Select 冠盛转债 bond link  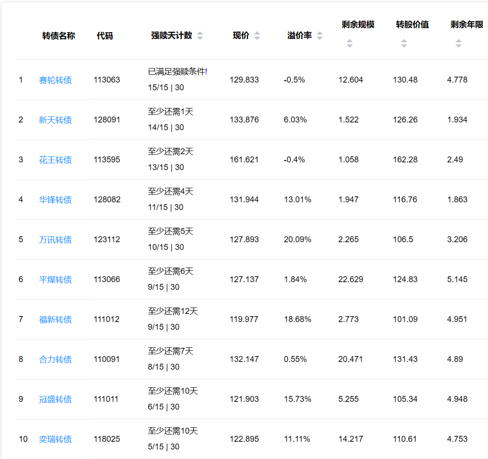(x=55, y=400)
